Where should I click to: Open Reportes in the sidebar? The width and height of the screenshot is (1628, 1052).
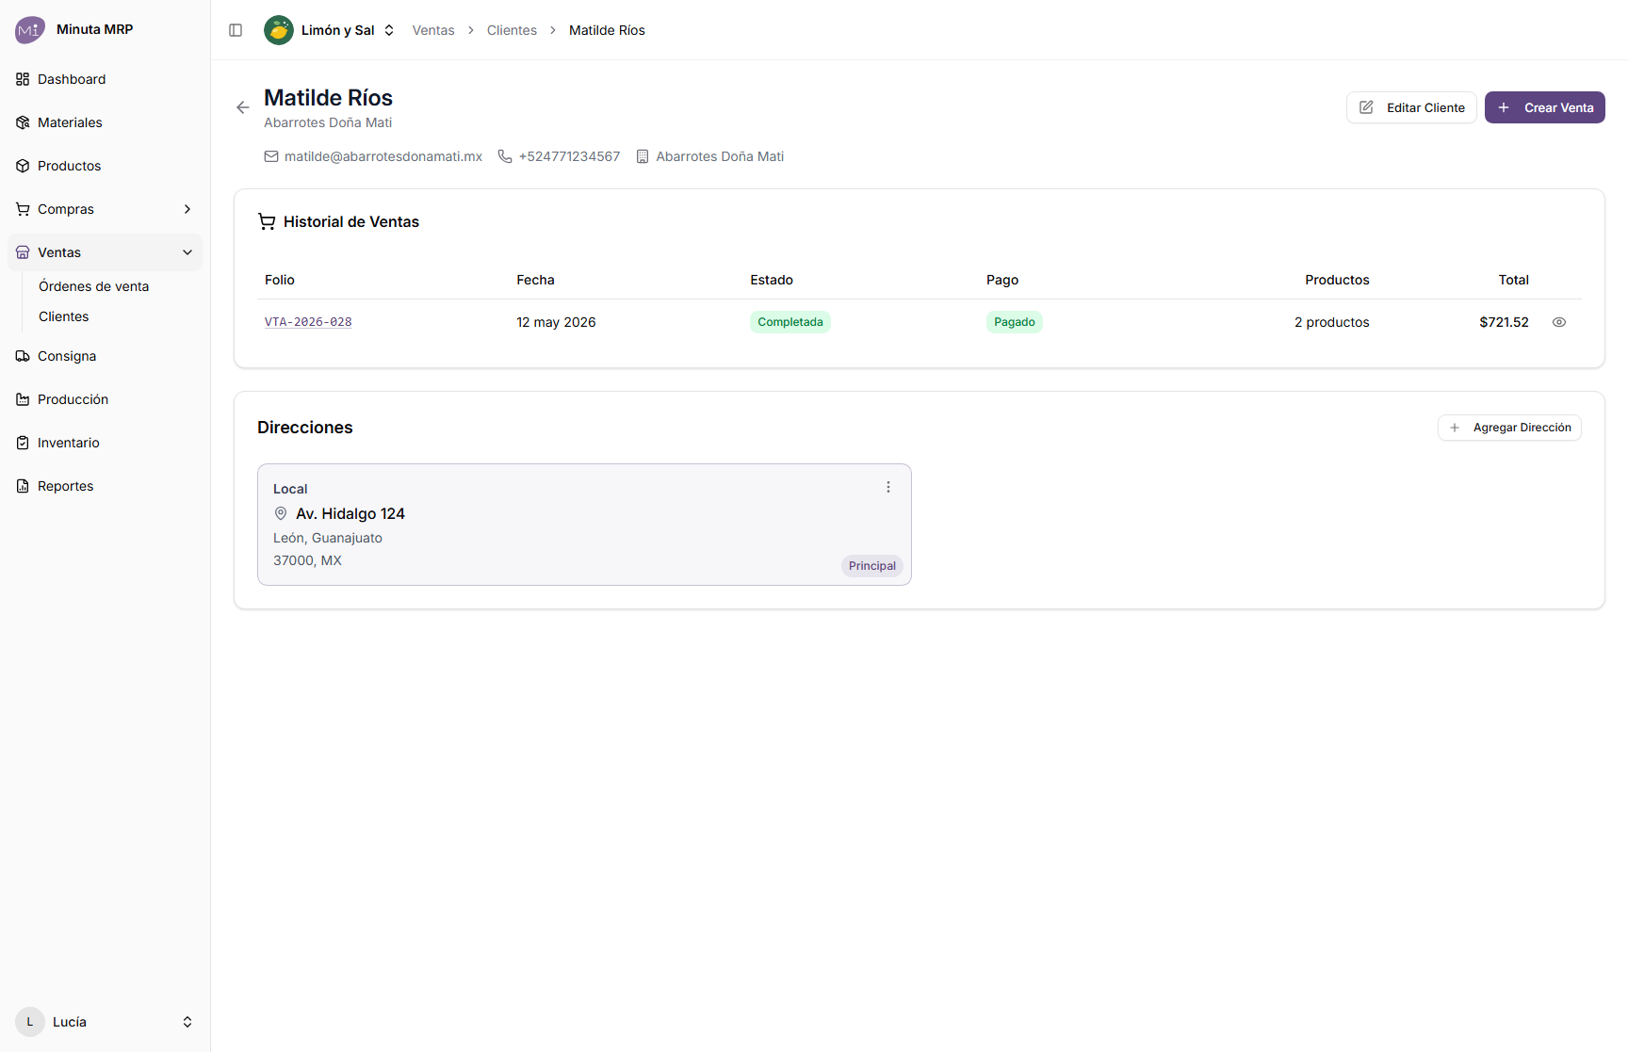pyautogui.click(x=105, y=486)
